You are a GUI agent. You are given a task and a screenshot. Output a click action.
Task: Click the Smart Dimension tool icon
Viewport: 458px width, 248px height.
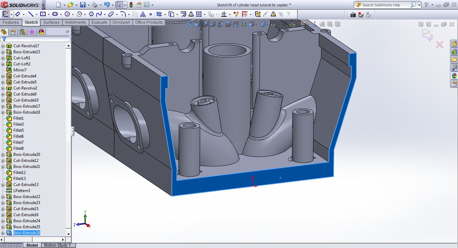click(17, 14)
